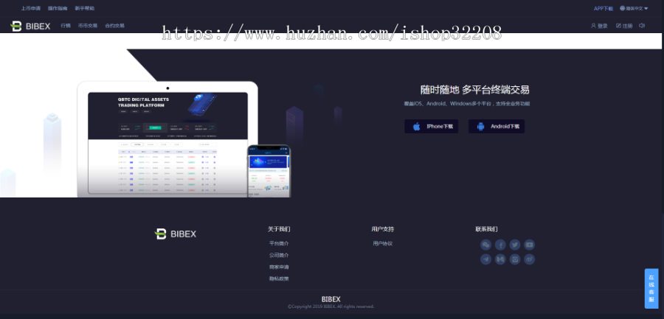Open the Weibo social icon

(529, 259)
